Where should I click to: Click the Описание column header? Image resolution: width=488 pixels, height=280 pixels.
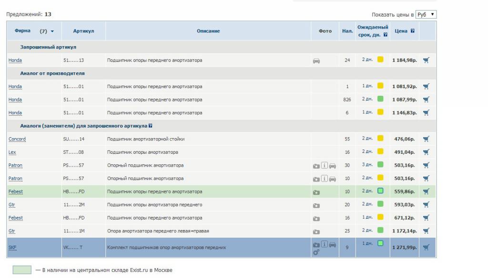coord(208,31)
